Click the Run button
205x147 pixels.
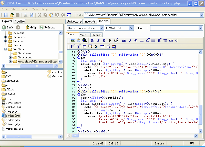coord(141,28)
